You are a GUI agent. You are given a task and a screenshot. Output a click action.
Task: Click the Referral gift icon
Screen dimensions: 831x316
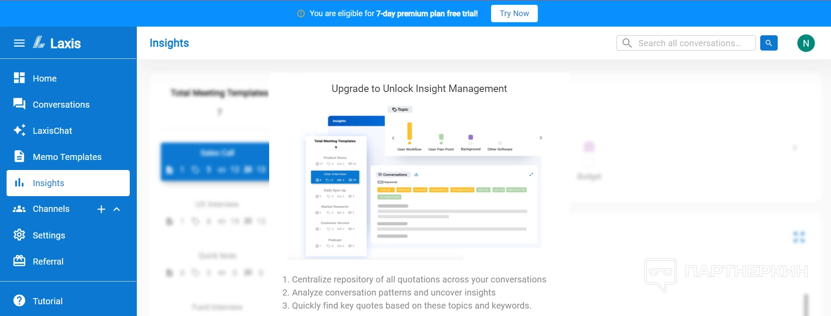coord(19,261)
